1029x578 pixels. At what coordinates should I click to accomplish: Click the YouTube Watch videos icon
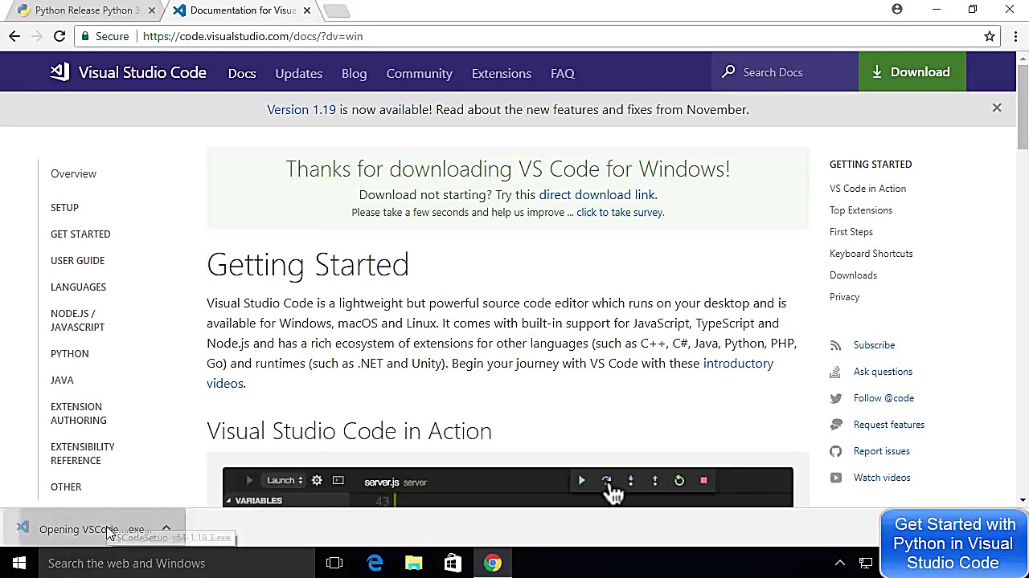coord(836,478)
